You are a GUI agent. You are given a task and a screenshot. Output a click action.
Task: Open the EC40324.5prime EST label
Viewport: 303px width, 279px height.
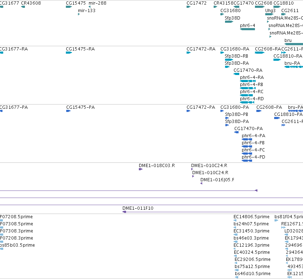[x=252, y=253]
